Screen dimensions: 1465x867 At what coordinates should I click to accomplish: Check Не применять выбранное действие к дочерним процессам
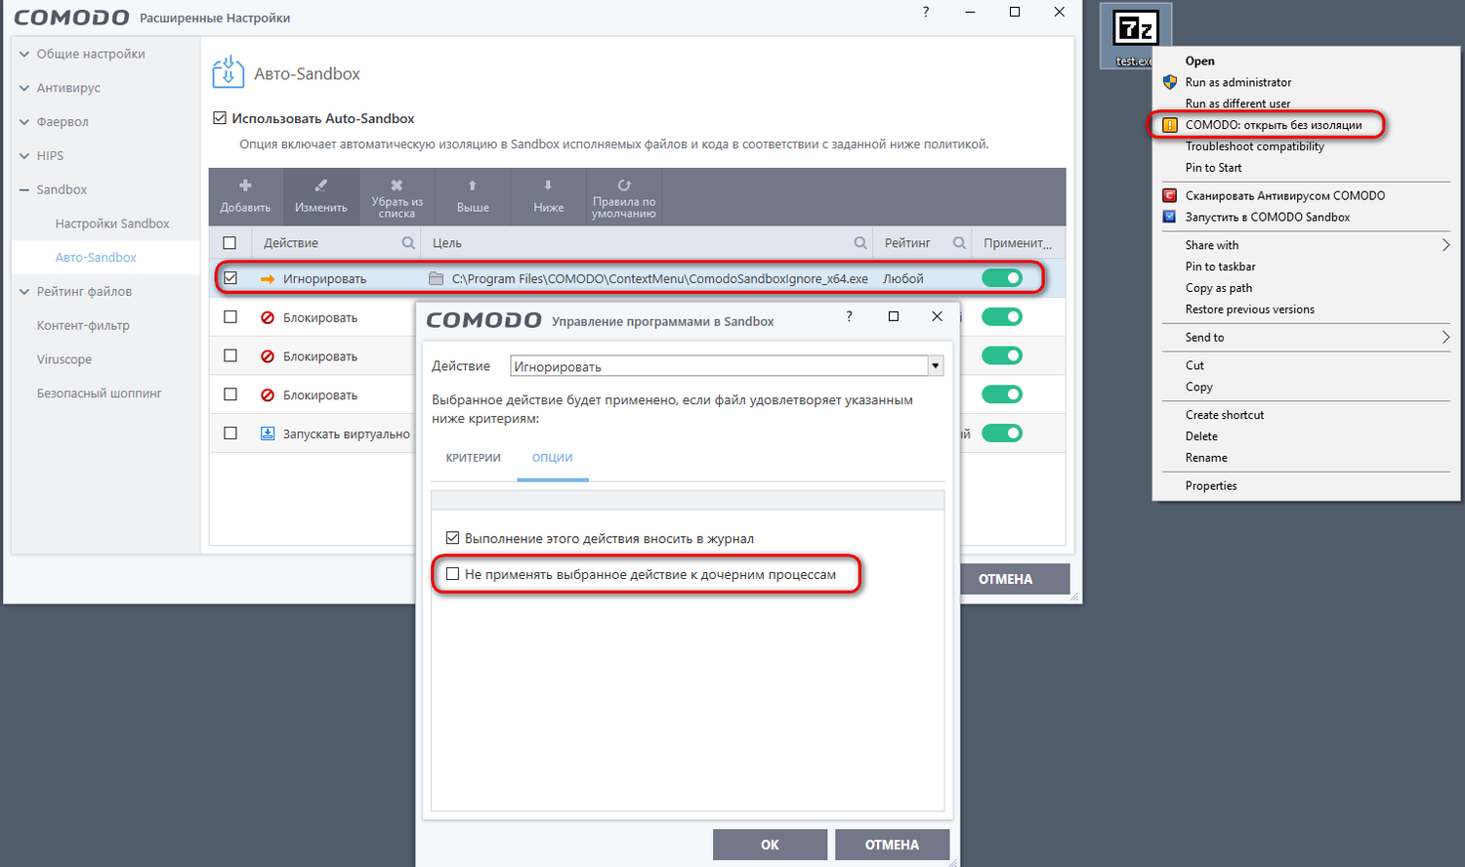click(x=452, y=574)
